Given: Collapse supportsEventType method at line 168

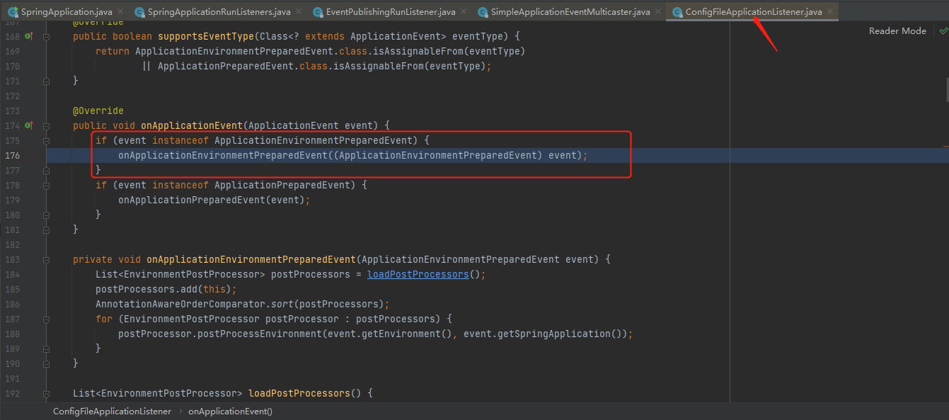Looking at the screenshot, I should (47, 36).
